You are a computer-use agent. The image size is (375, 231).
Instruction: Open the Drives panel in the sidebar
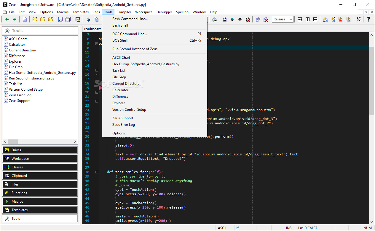(40, 150)
